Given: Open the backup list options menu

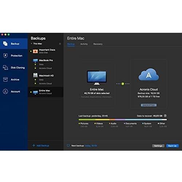Looking at the screenshot, I should tap(60, 44).
